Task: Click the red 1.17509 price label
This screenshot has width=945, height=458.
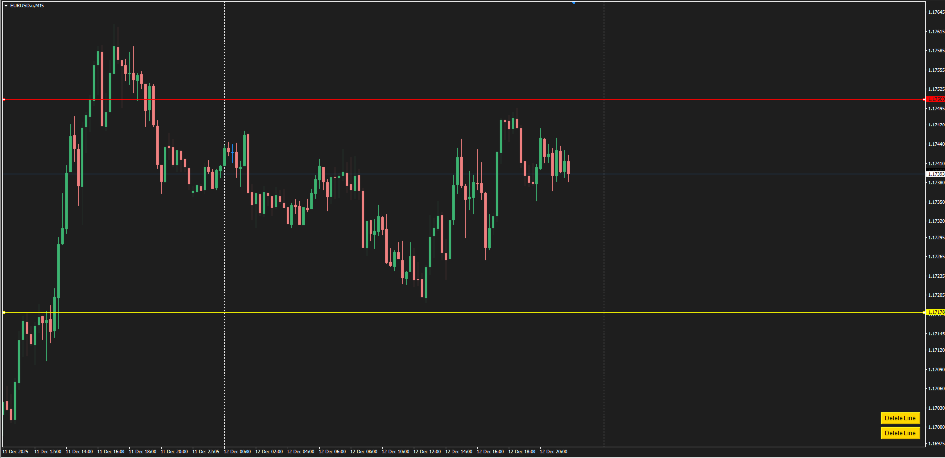Action: 936,99
